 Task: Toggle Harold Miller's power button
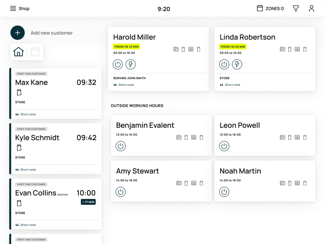(x=118, y=64)
